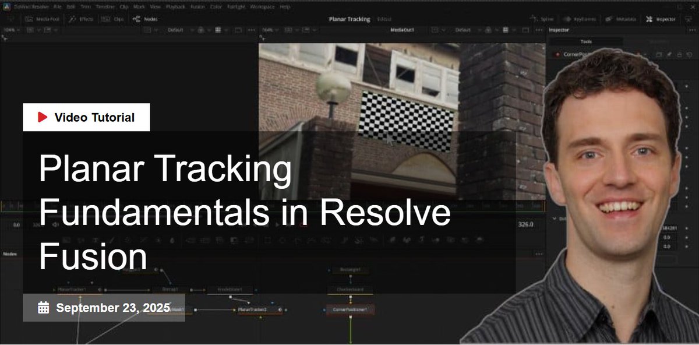
Task: Toggle PlanarTracker2's viewer assignment dot
Action: pos(280,310)
